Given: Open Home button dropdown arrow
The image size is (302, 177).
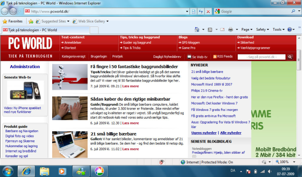Looking at the screenshot, I should pyautogui.click(x=203, y=29).
